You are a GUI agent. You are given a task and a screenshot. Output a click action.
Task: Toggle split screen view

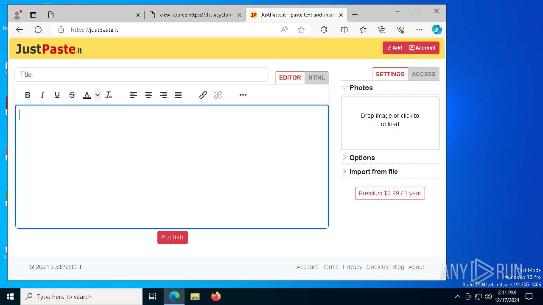[344, 30]
